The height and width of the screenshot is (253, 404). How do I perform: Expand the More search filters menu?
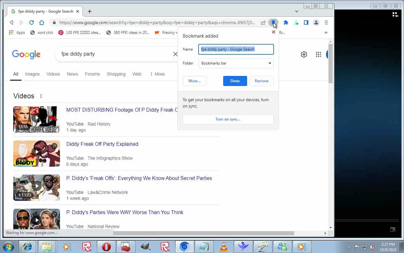(x=157, y=74)
